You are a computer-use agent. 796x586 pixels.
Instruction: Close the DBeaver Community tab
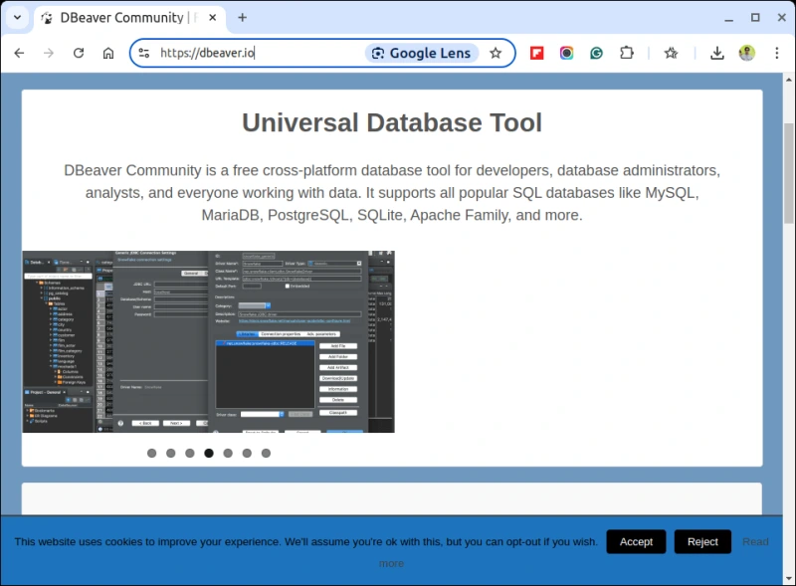click(213, 17)
